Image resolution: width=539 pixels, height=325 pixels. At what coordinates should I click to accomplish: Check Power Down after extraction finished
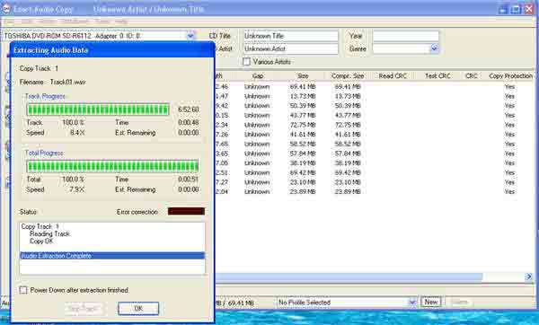pos(23,290)
